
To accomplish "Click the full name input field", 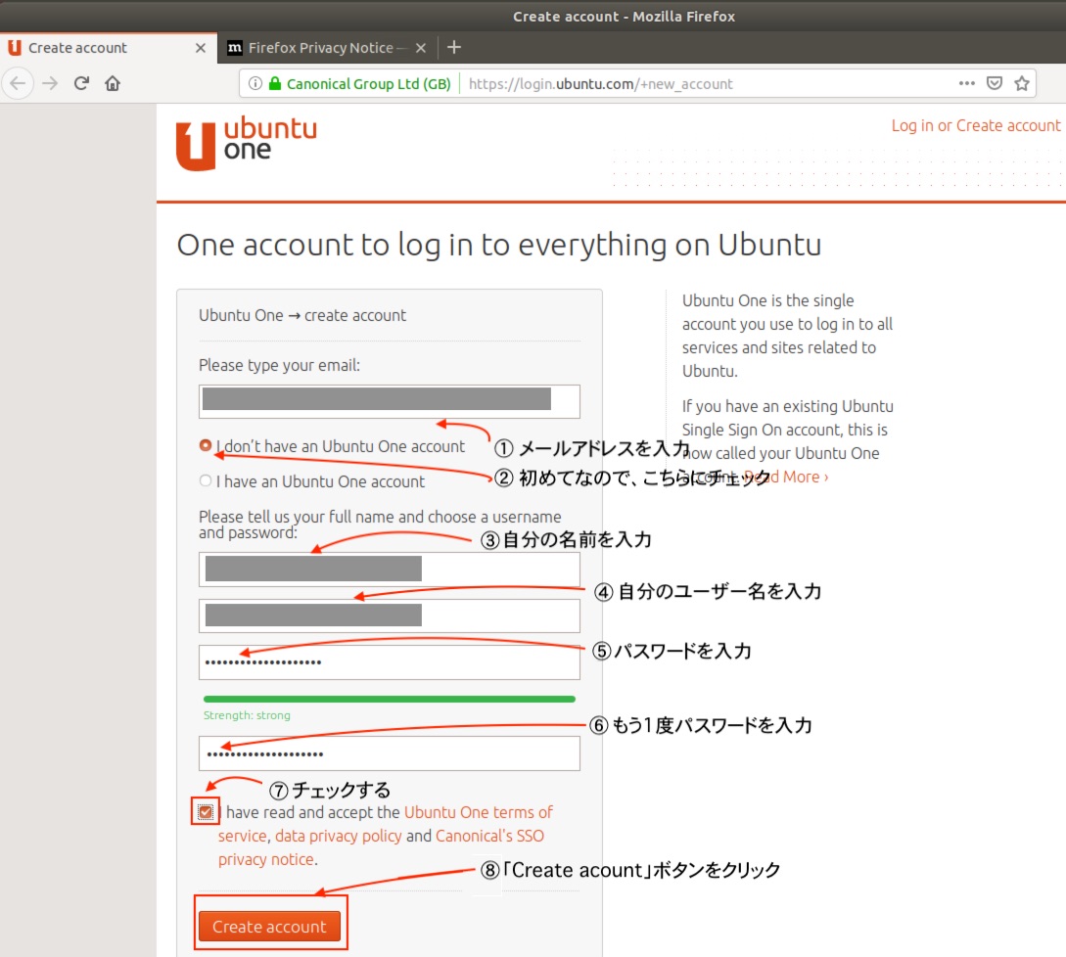I will tap(390, 570).
